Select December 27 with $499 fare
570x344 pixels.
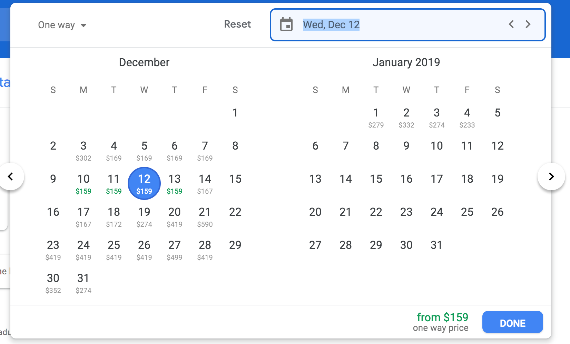[175, 250]
